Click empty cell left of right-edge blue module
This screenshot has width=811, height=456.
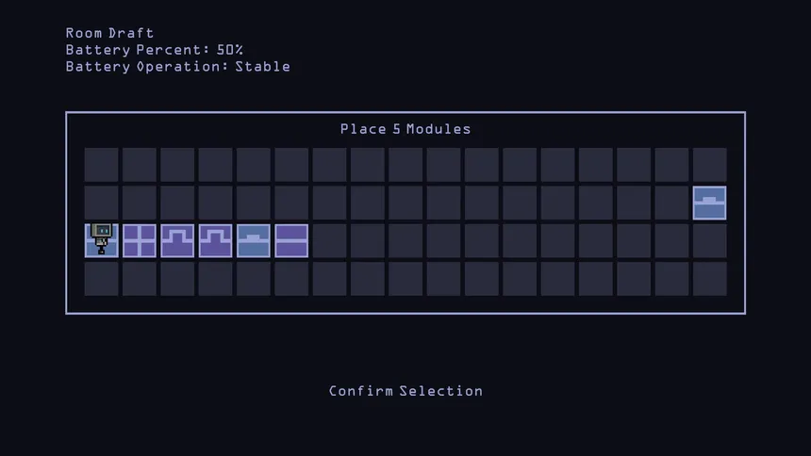click(671, 203)
